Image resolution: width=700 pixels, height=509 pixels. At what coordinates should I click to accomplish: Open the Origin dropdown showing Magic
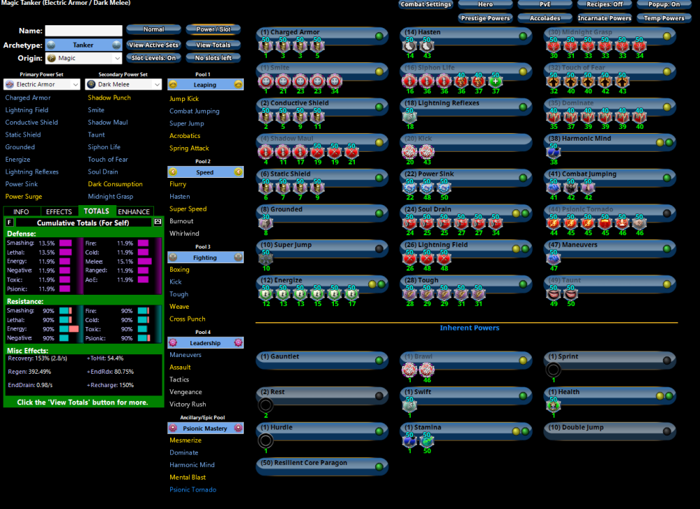[84, 57]
